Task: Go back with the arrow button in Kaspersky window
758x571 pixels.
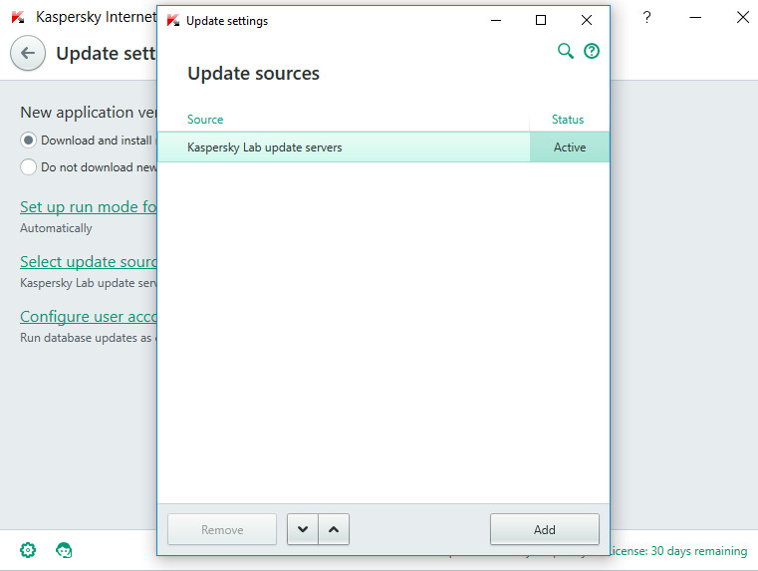Action: tap(28, 53)
